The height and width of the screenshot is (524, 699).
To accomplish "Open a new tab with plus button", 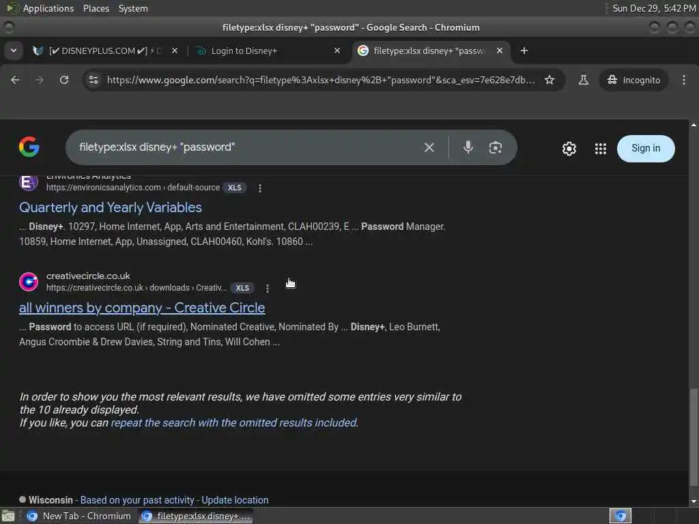I will pos(524,50).
